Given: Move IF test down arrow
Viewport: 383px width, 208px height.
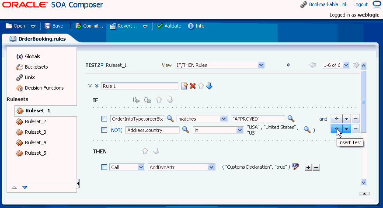Looking at the screenshot, I should (170, 100).
